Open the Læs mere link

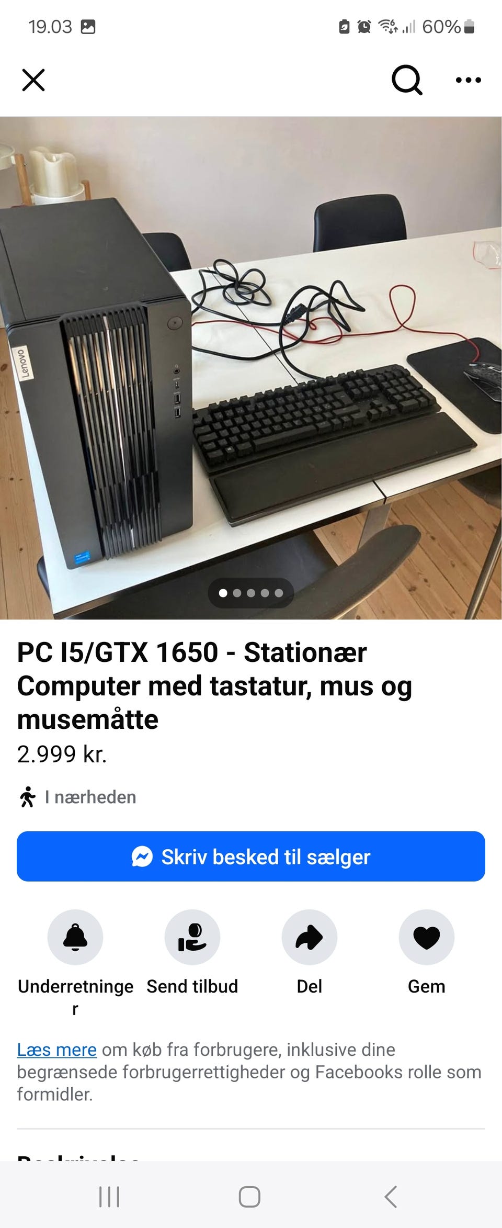[x=56, y=1050]
